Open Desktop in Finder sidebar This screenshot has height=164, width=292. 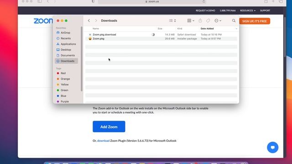click(x=66, y=50)
